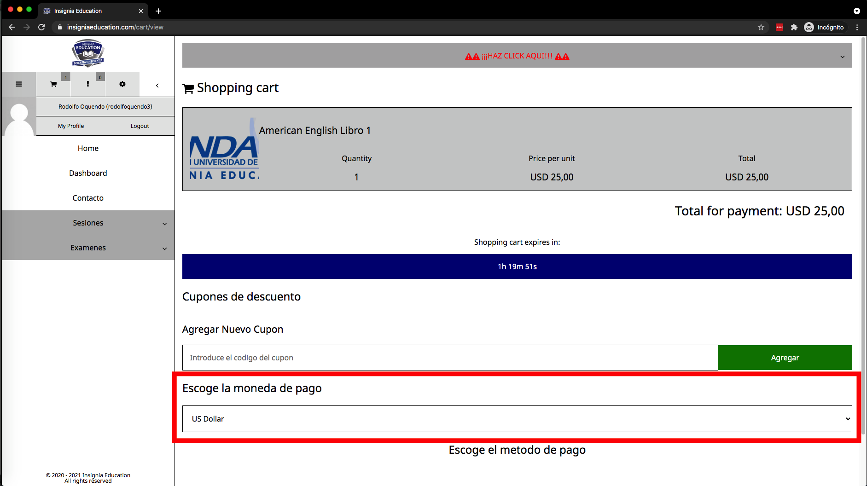Go to Home in the sidebar

point(88,148)
